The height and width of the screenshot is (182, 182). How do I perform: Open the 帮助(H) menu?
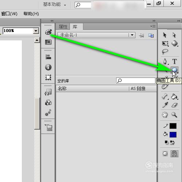coord(31,14)
